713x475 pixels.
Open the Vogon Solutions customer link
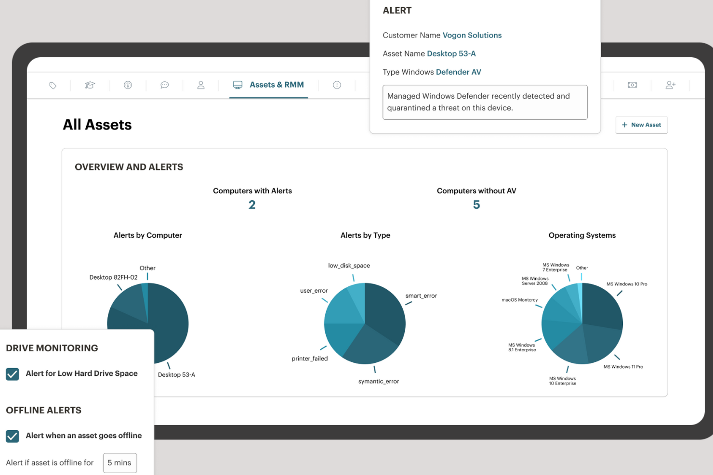[x=472, y=35]
